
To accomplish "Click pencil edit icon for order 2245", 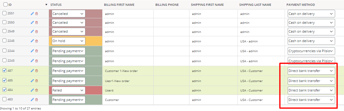I will tap(32, 41).
